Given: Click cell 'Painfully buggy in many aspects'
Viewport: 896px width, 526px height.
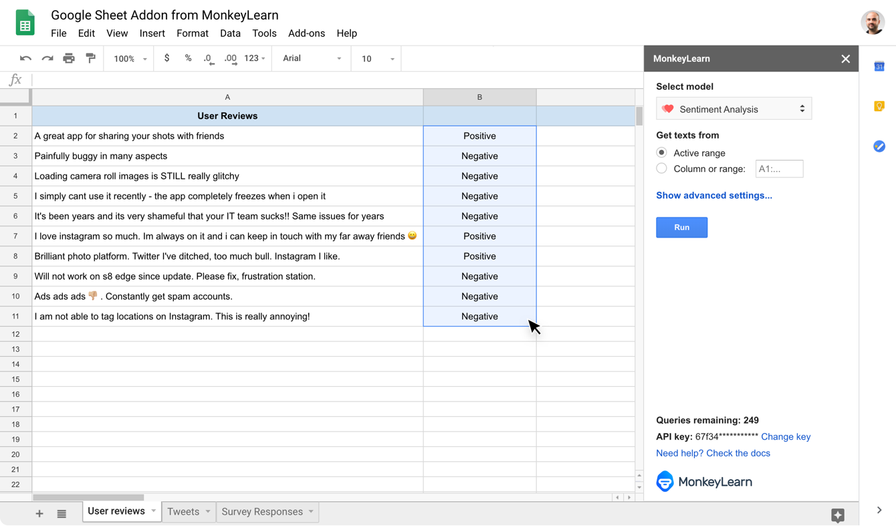Looking at the screenshot, I should tap(227, 156).
